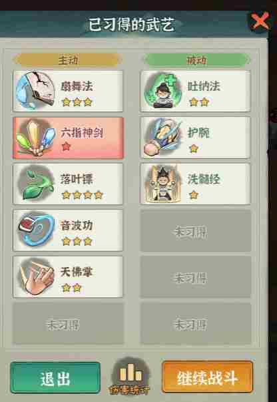Select the 护腕 wrist guard icon
277x402 pixels.
click(162, 138)
